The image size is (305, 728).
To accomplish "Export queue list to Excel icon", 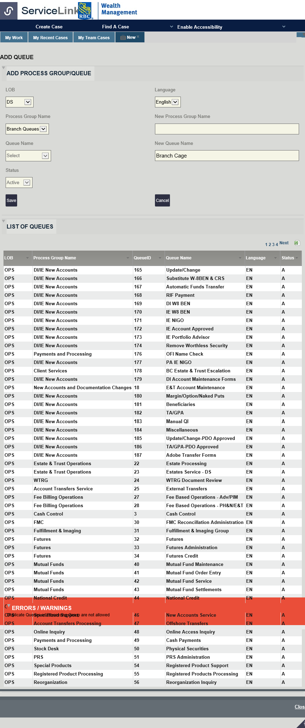I will 297,243.
